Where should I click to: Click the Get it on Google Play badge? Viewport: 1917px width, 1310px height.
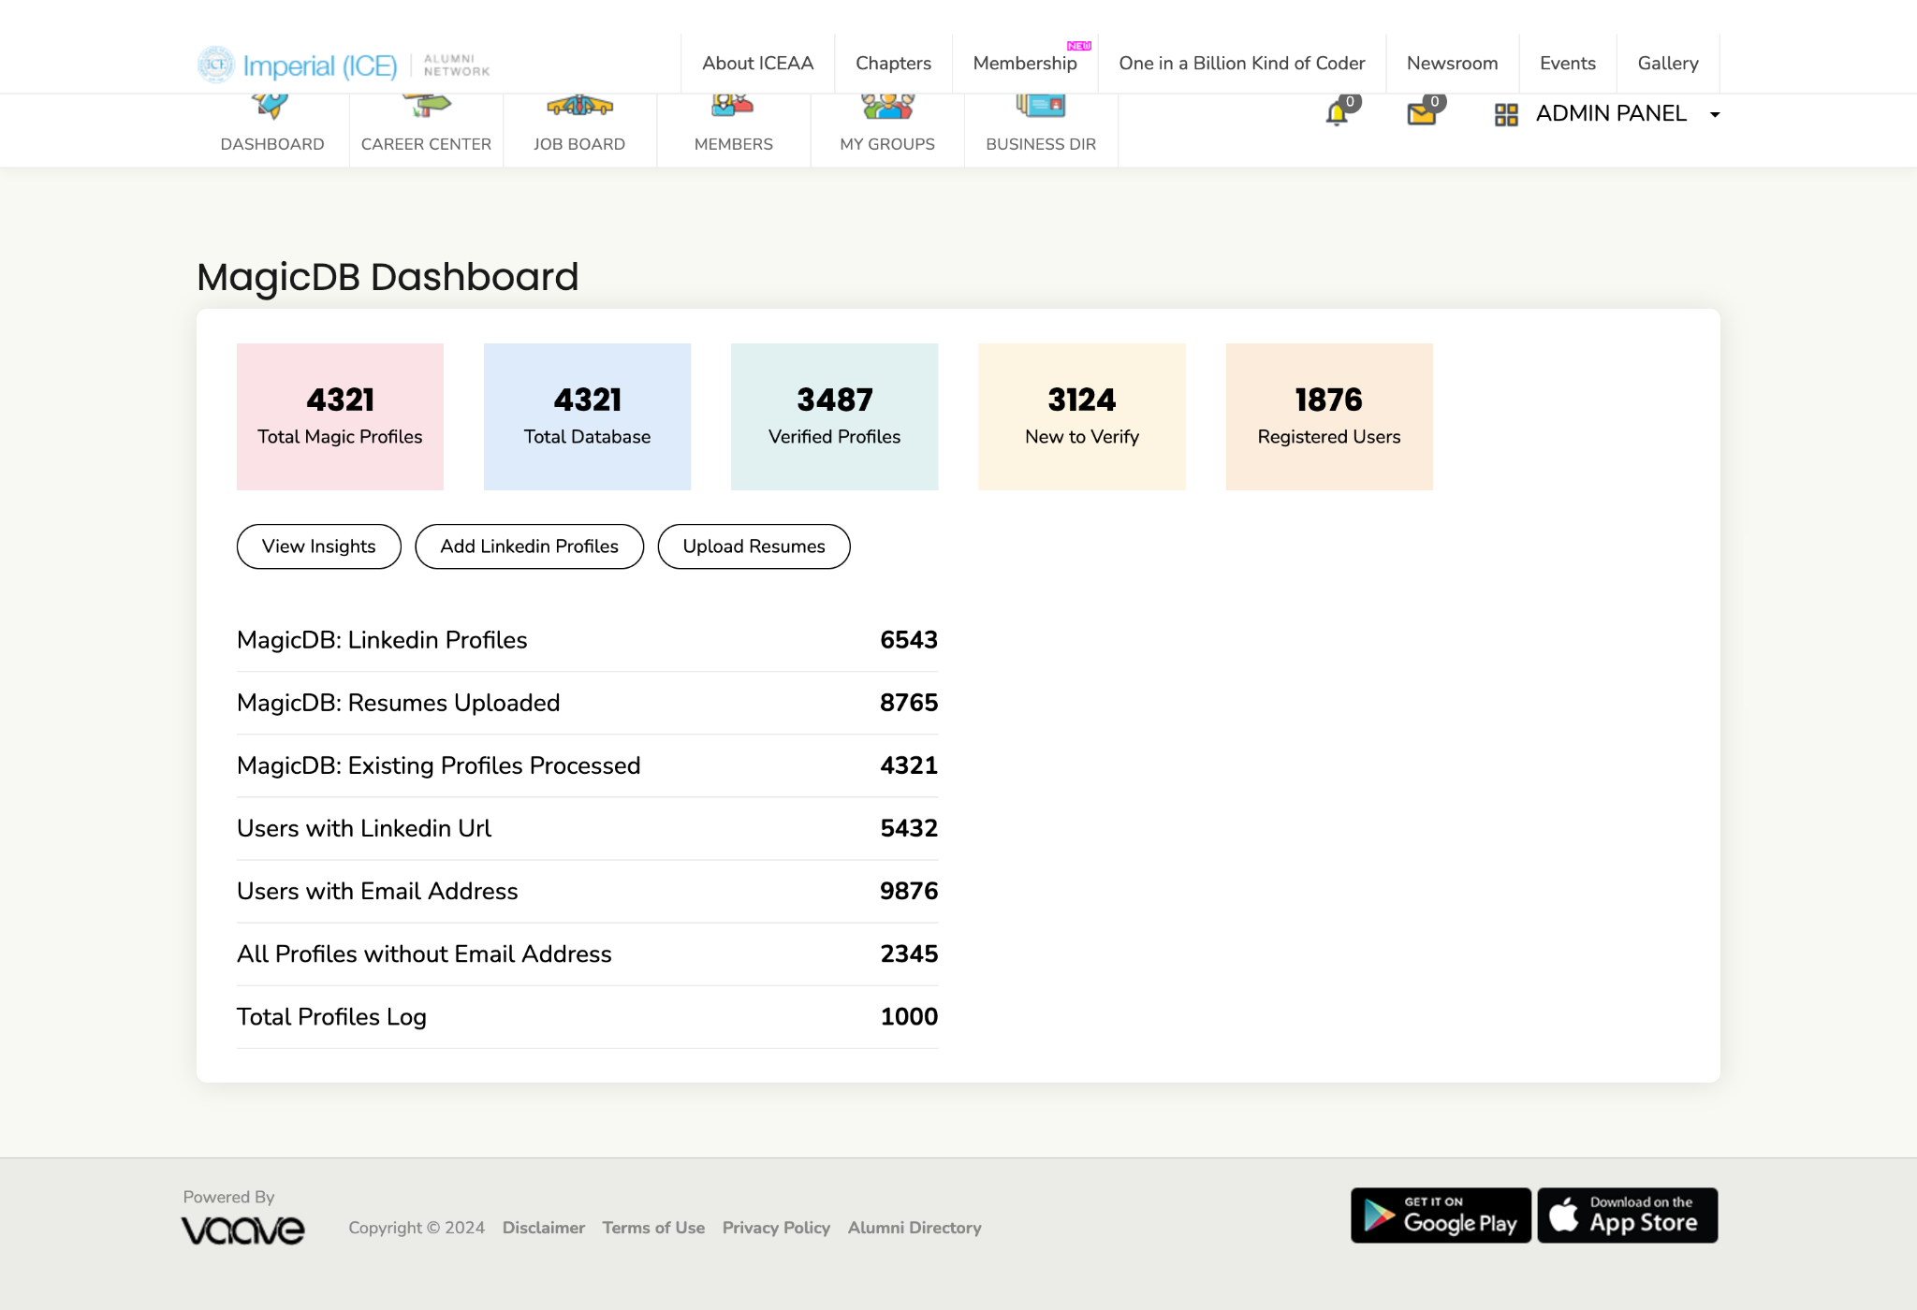[1441, 1215]
